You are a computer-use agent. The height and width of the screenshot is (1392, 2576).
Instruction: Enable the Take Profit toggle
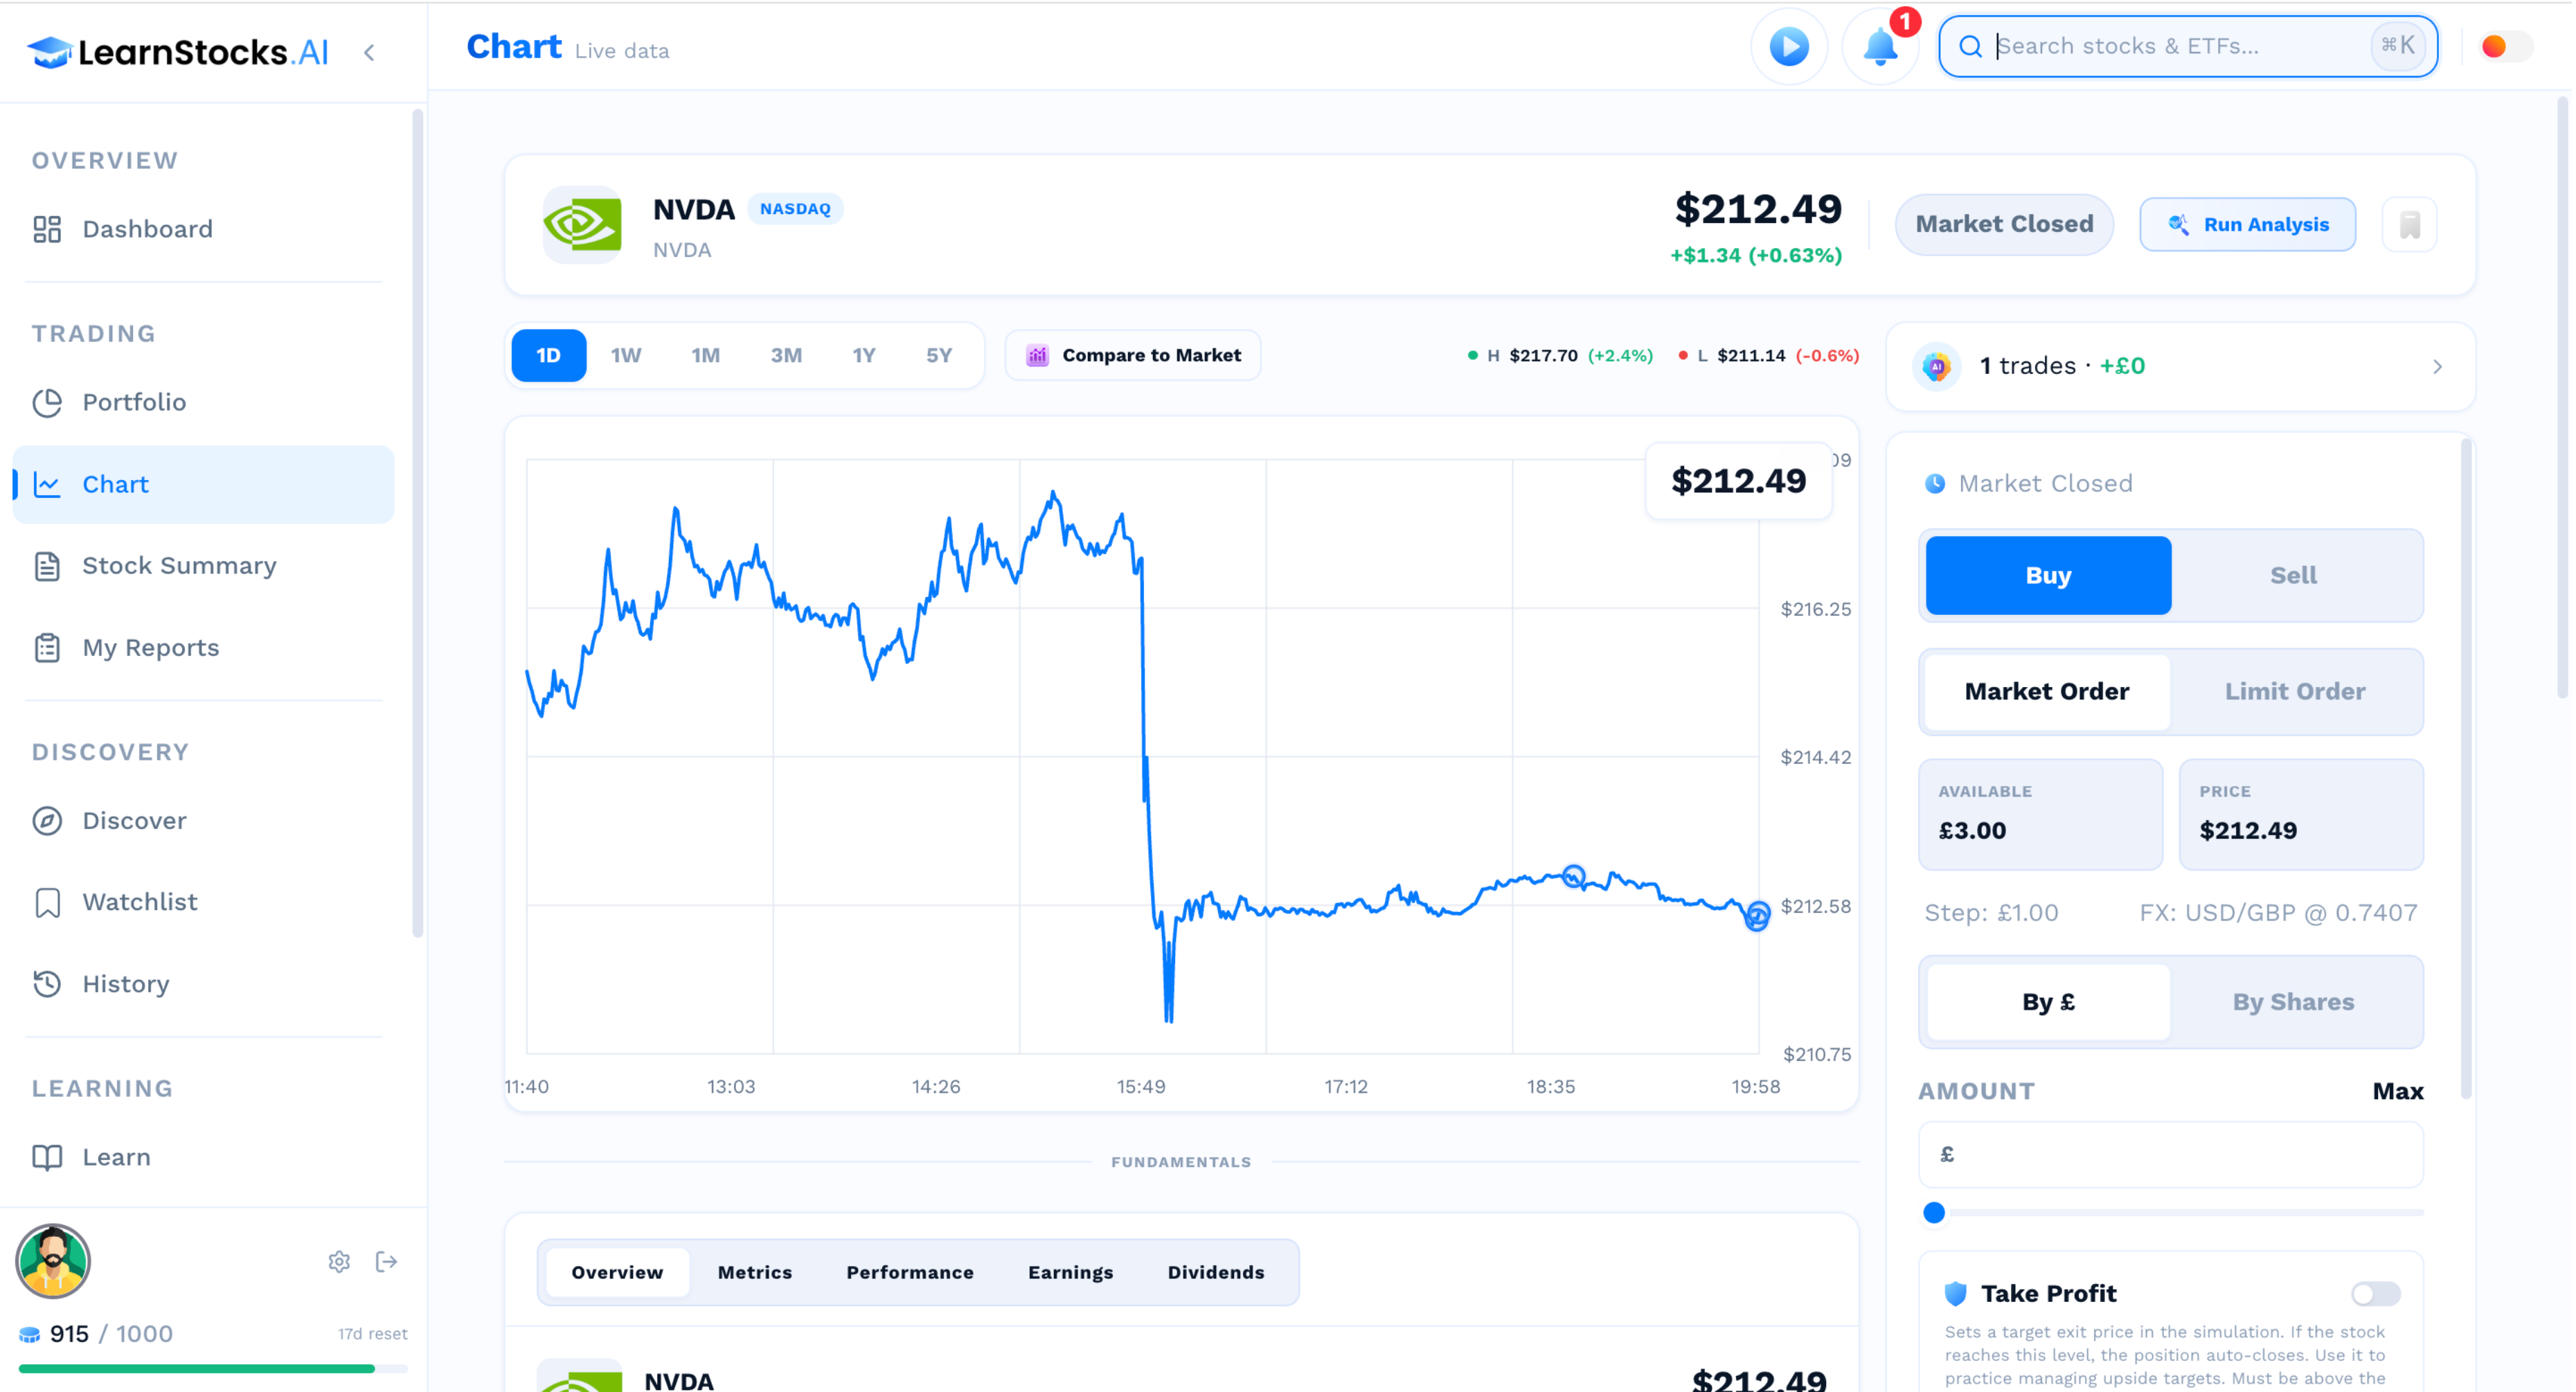point(2375,1294)
